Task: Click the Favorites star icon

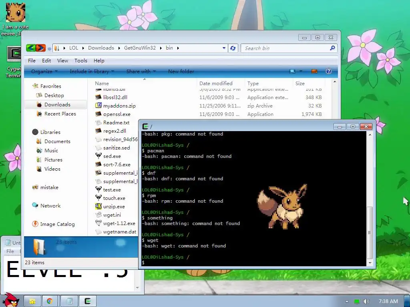Action: [35, 86]
